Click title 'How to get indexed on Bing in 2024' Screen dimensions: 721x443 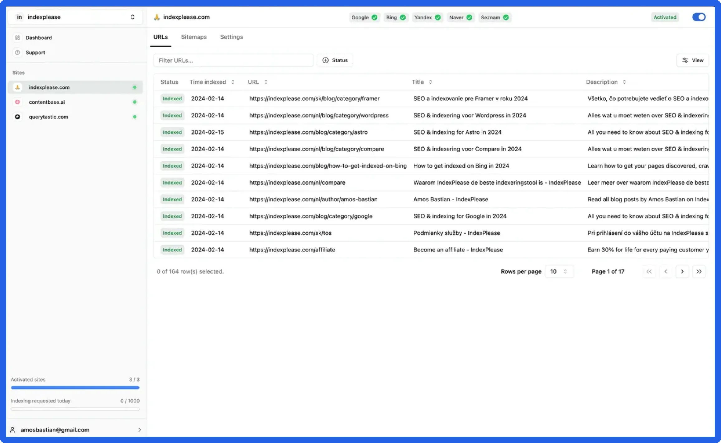[x=461, y=166]
